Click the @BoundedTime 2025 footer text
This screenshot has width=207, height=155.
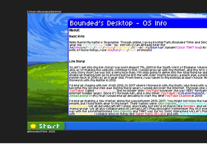pos(41,132)
